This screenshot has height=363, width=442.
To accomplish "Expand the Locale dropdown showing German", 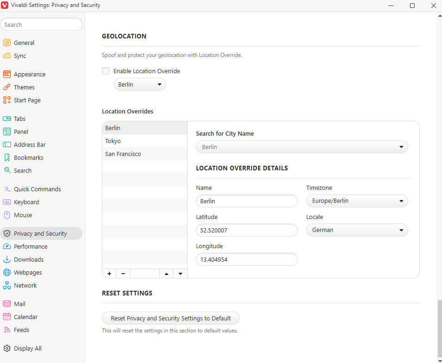I will click(x=357, y=230).
